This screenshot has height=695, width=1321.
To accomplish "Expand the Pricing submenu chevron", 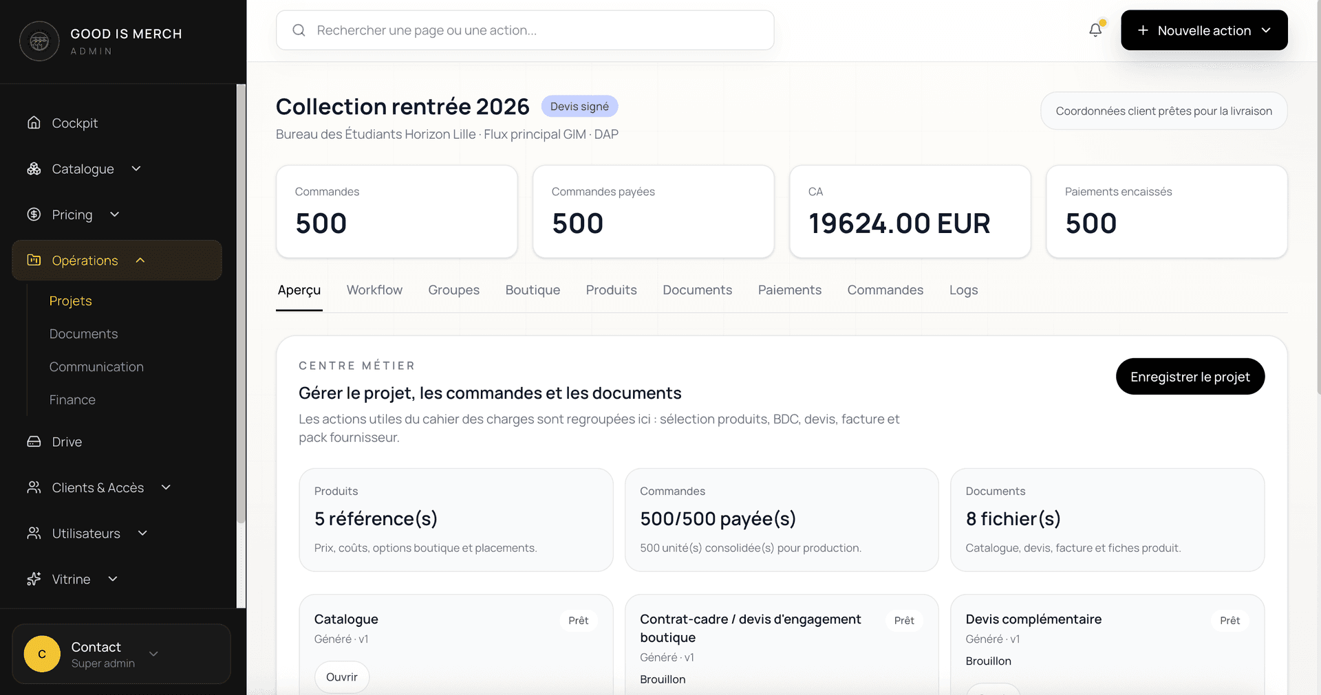I will [x=115, y=214].
